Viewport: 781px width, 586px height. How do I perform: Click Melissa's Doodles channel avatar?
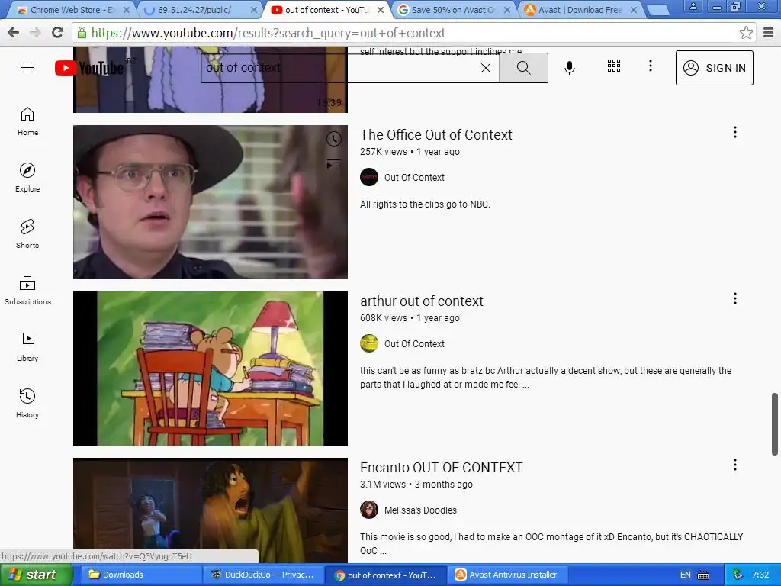[369, 510]
